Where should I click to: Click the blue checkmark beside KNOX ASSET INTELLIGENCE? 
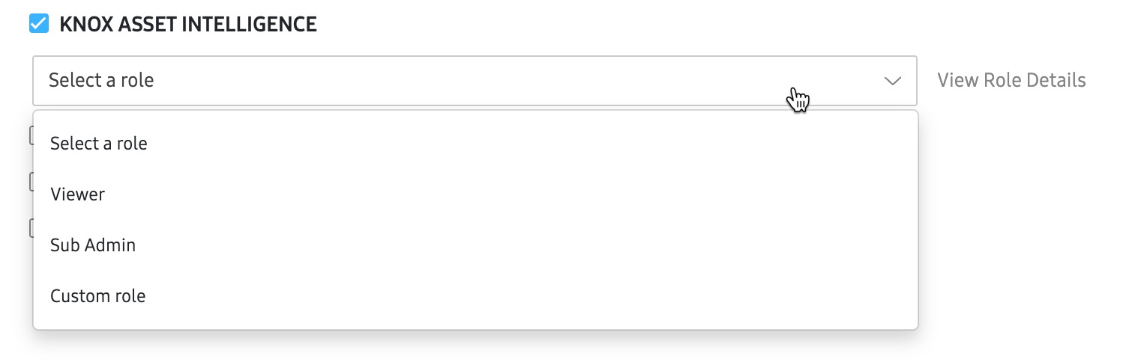tap(39, 24)
